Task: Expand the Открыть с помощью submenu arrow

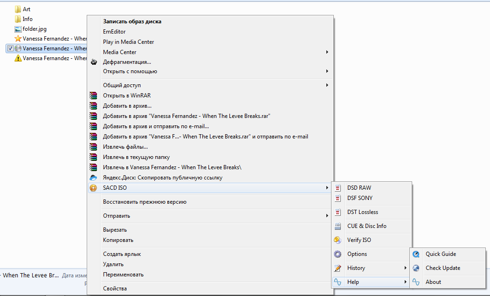Action: click(327, 71)
